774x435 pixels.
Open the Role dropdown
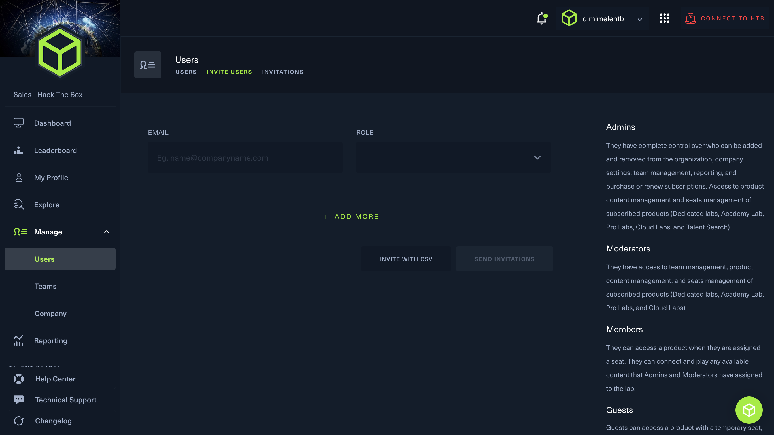coord(454,157)
